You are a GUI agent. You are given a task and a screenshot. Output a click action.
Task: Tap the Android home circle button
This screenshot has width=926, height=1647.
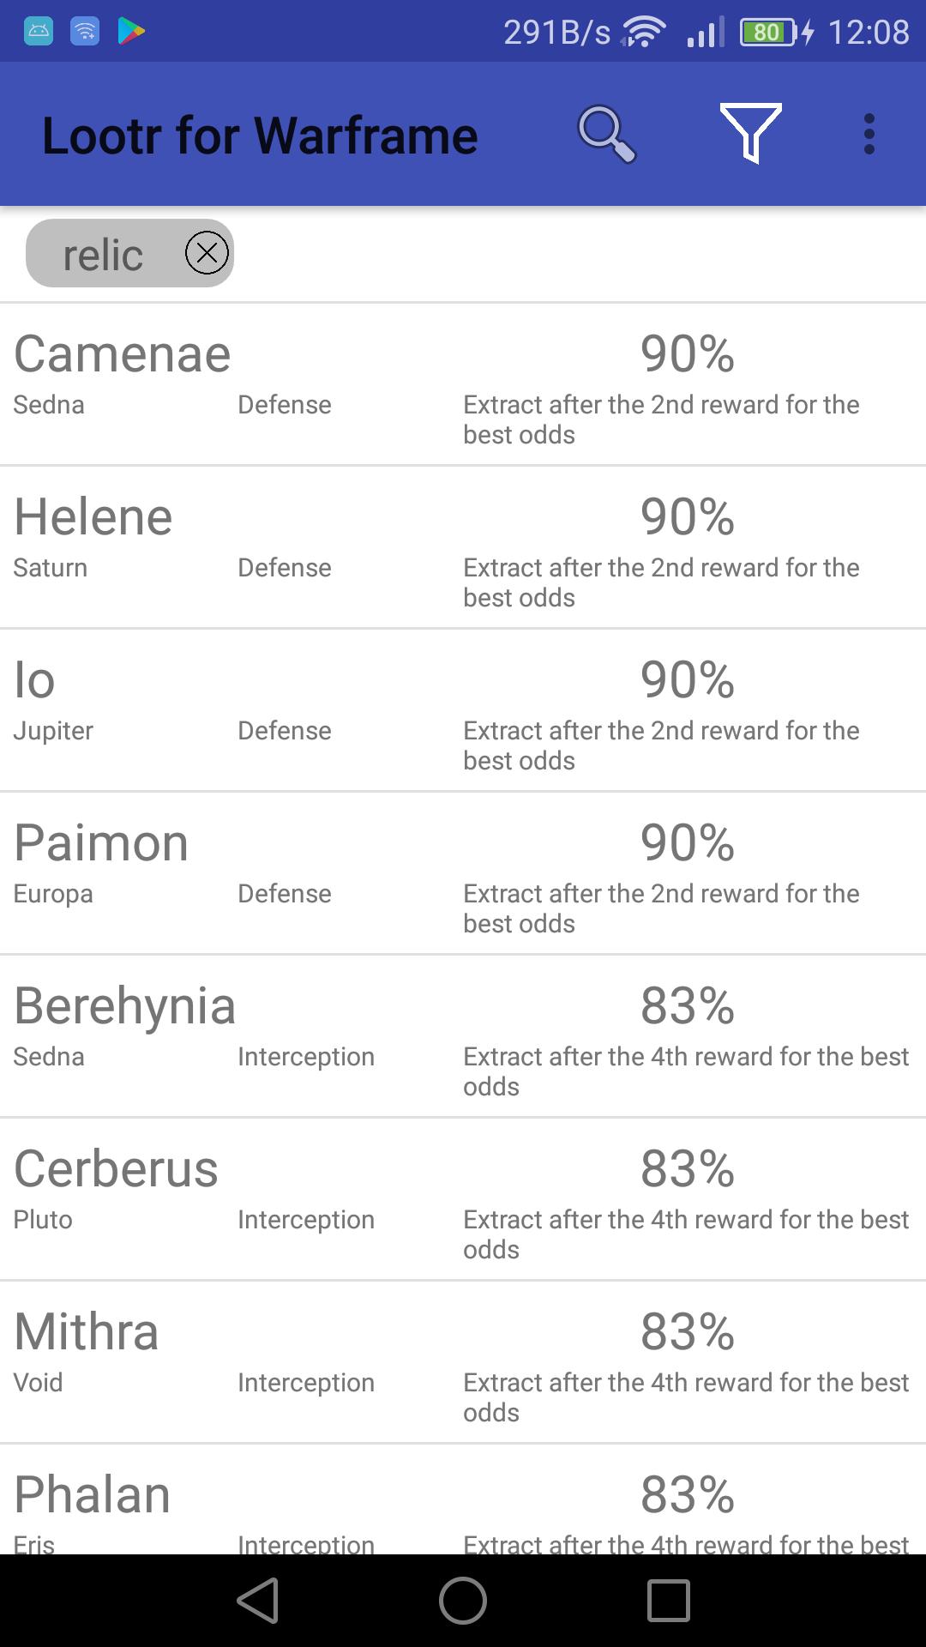click(463, 1601)
